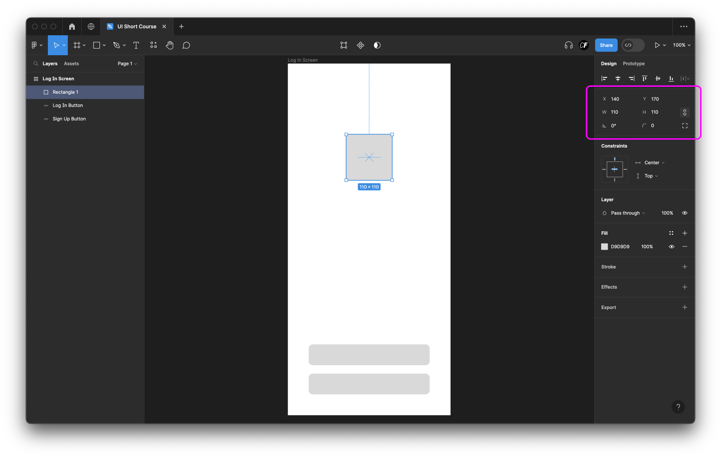Open the help question mark button
Viewport: 721px width, 458px height.
(678, 407)
